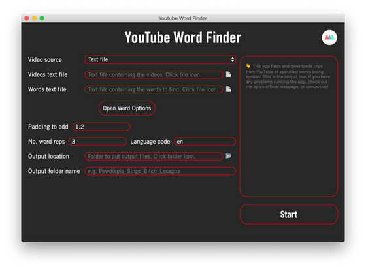Click the "Video source" label
This screenshot has width=366, height=269.
pyautogui.click(x=45, y=59)
